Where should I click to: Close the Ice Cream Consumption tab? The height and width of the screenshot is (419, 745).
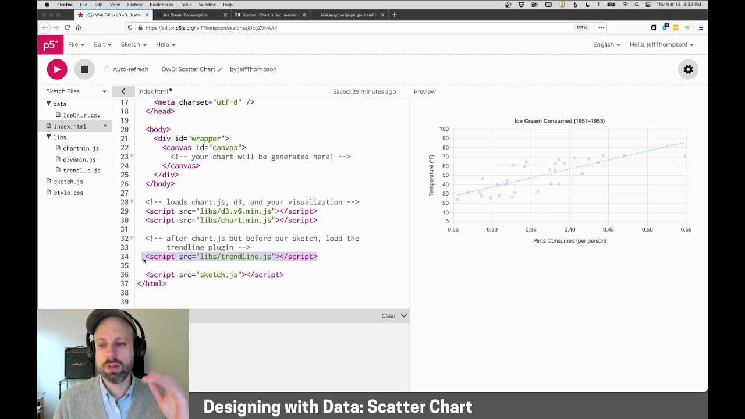point(225,15)
